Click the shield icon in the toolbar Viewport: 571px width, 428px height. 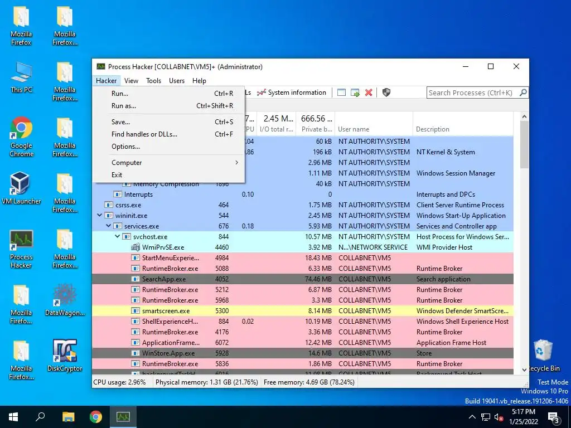[386, 93]
